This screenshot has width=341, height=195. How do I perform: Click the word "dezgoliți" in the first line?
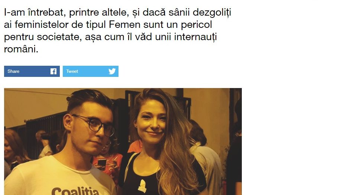tap(212, 13)
